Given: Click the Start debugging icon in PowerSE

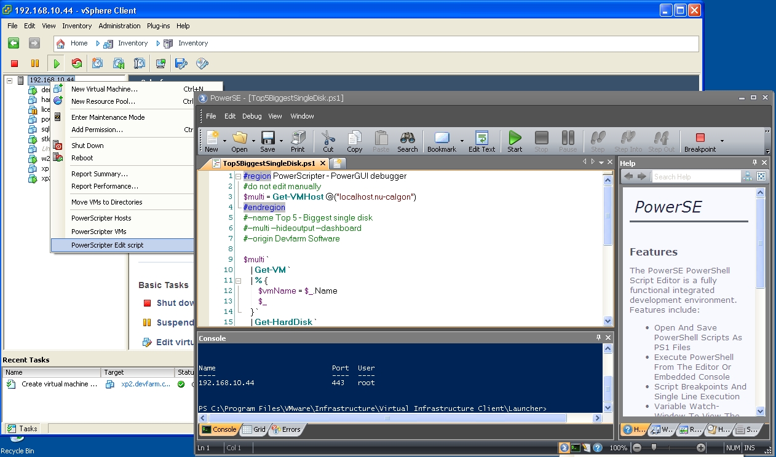Looking at the screenshot, I should (x=515, y=138).
